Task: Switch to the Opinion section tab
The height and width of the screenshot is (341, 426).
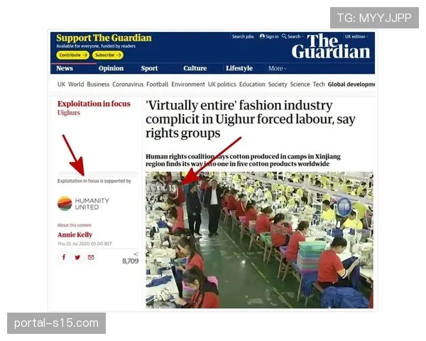Action: (x=111, y=68)
